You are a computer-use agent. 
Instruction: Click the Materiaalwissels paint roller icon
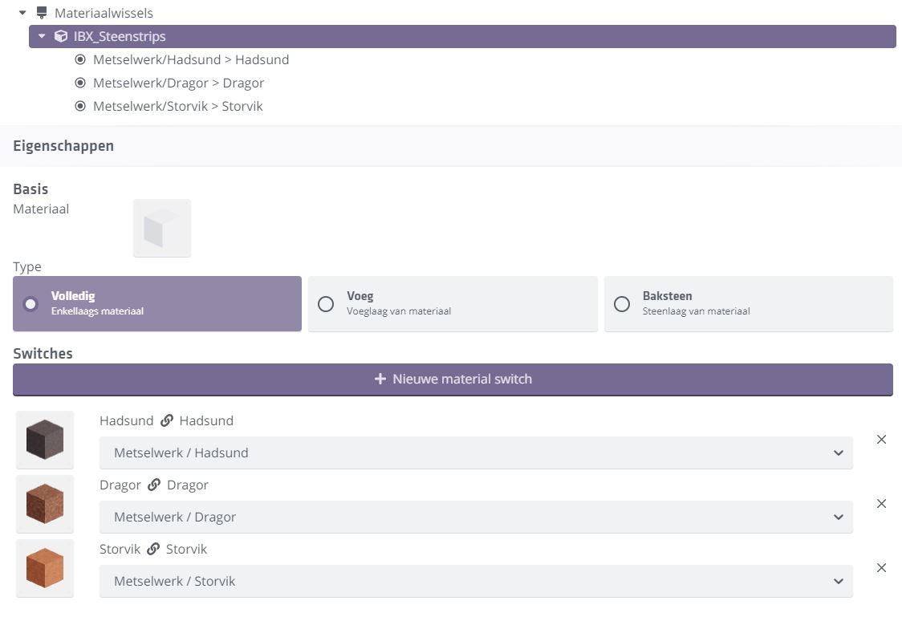click(42, 13)
